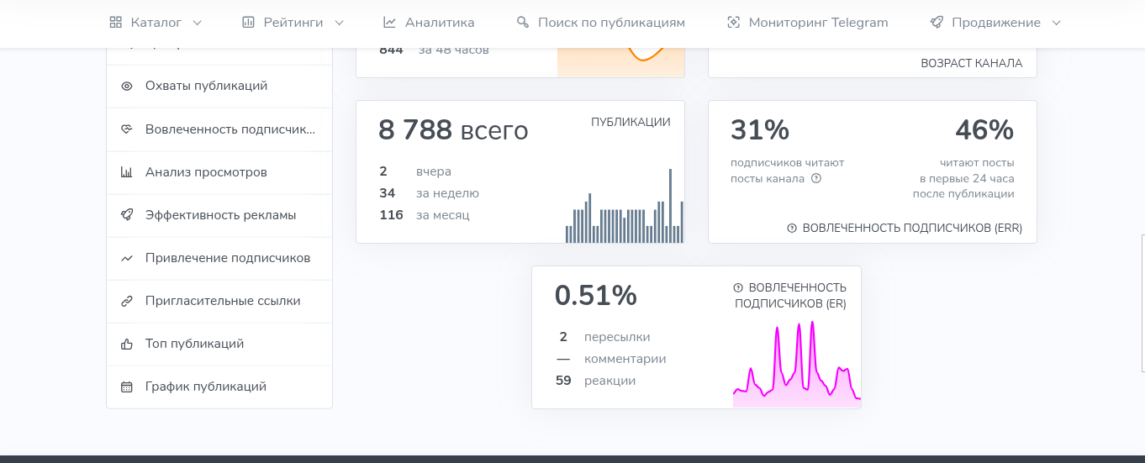Click the calendar icon beside График публикаций
The height and width of the screenshot is (463, 1145).
(x=127, y=387)
